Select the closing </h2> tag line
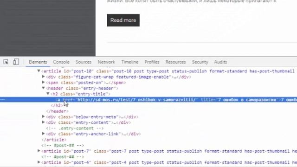 point(57,105)
